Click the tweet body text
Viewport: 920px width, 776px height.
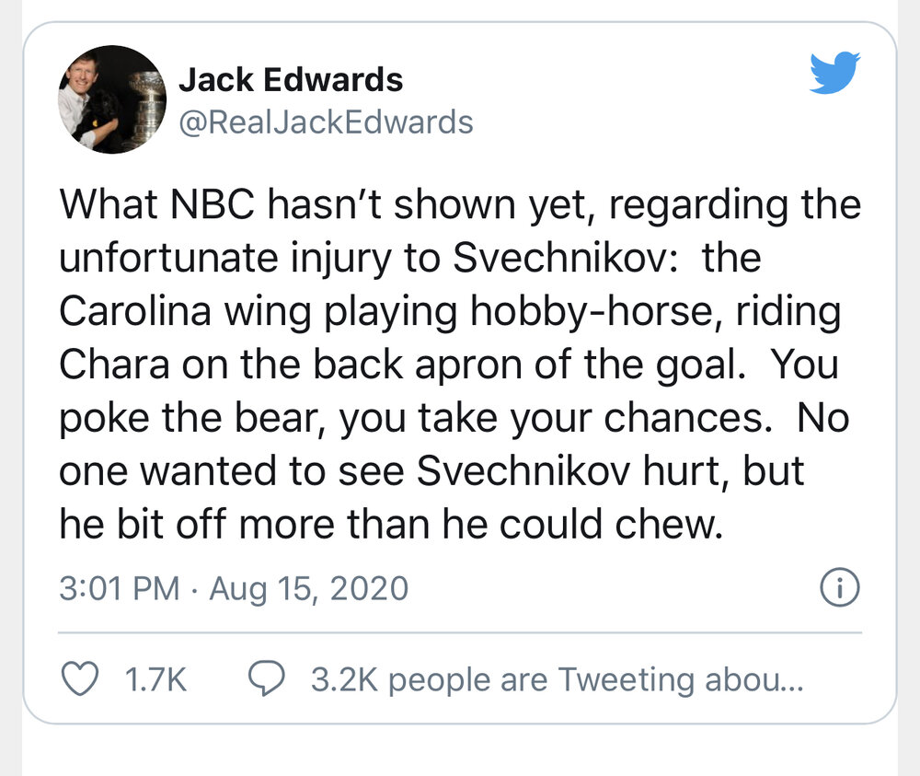(x=460, y=364)
